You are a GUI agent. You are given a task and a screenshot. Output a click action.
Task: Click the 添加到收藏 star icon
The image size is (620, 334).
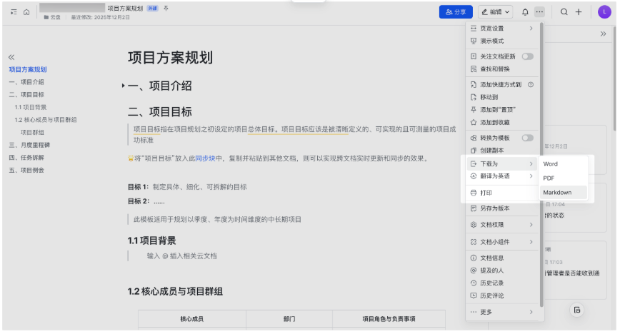[x=474, y=122]
